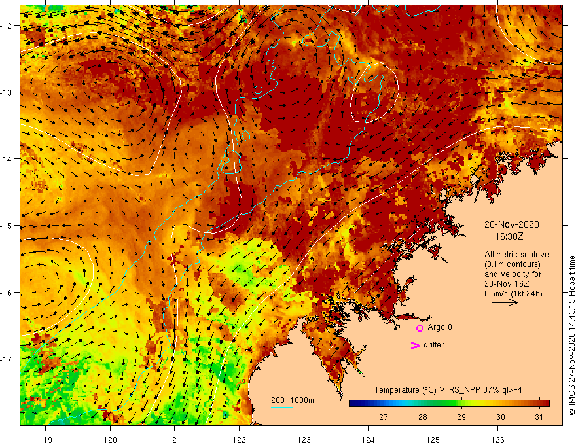Click the 'Argo 0' legend label
This screenshot has height=445, width=576.
[440, 327]
